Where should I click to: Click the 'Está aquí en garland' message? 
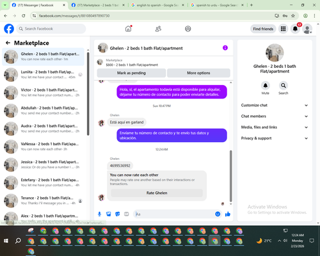click(x=127, y=122)
